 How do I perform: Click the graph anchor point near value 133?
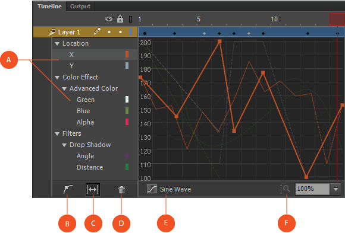(x=234, y=131)
